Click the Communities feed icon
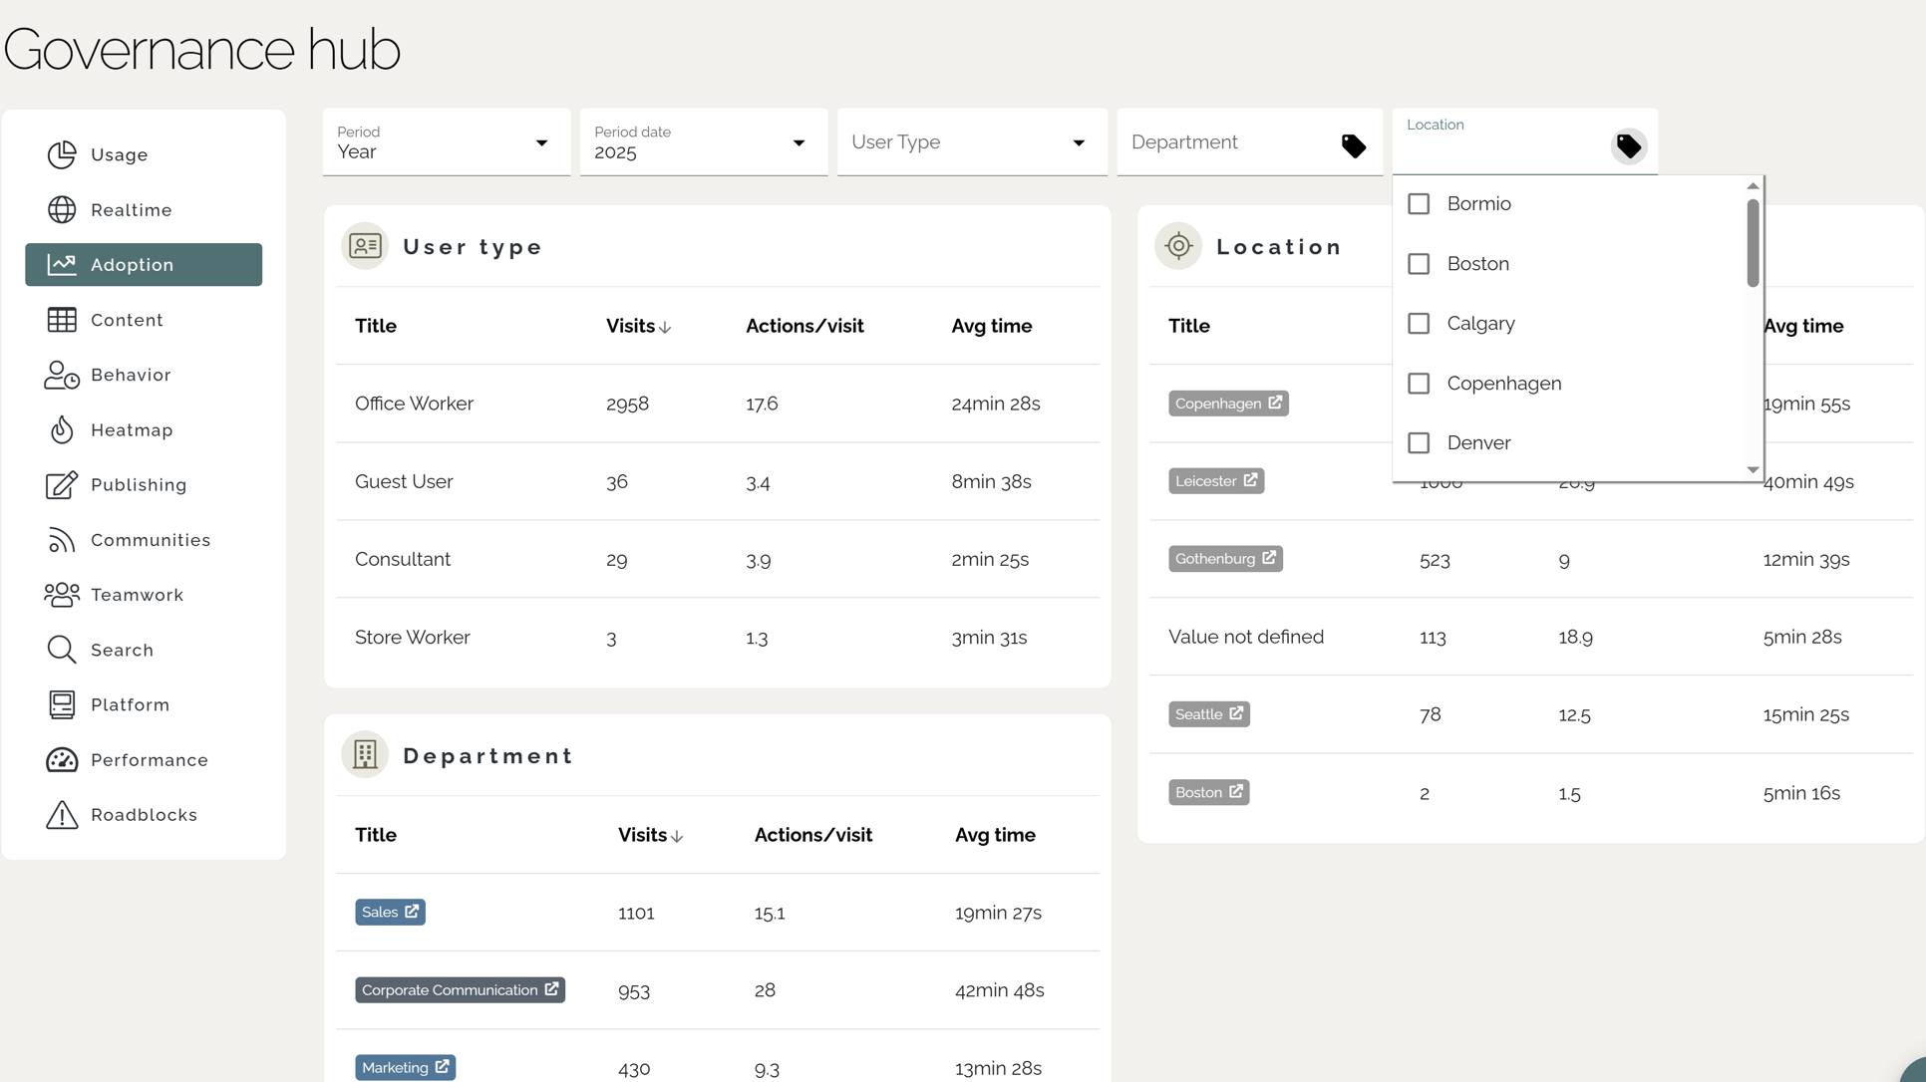Image resolution: width=1926 pixels, height=1082 pixels. [x=62, y=539]
